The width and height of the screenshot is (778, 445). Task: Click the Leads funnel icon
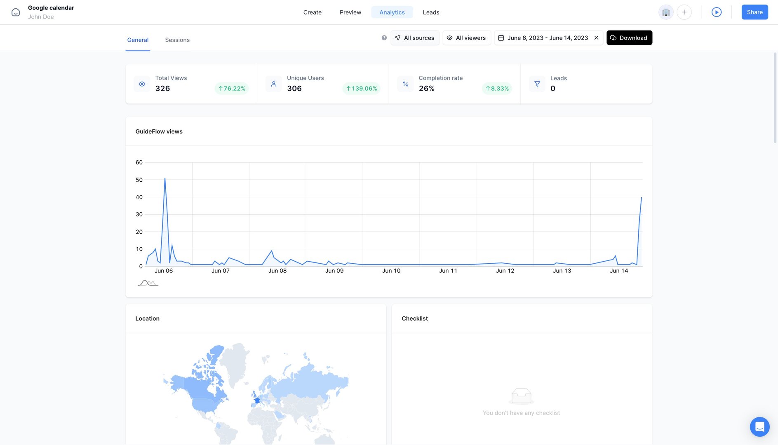[x=537, y=84]
